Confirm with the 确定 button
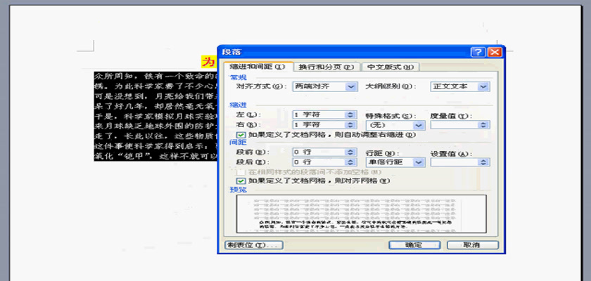 point(414,245)
